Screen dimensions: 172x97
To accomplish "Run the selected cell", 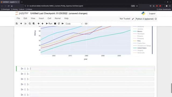I will coord(49,24).
